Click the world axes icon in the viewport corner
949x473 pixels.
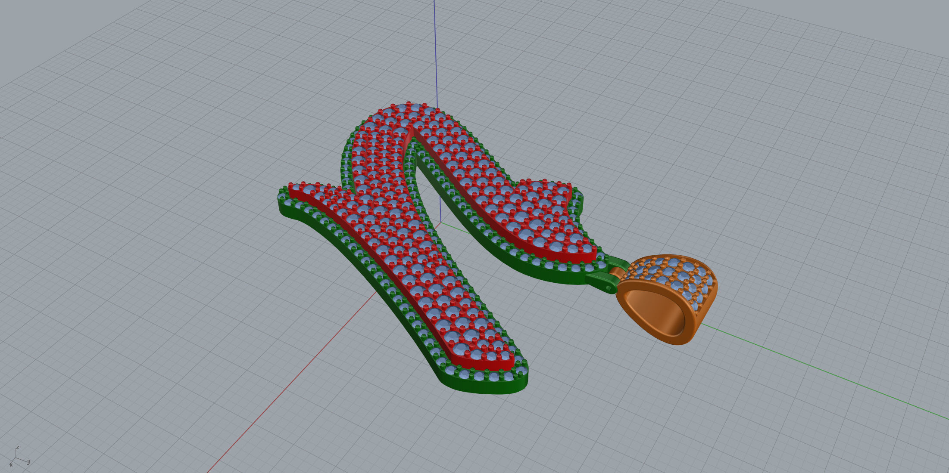click(19, 457)
